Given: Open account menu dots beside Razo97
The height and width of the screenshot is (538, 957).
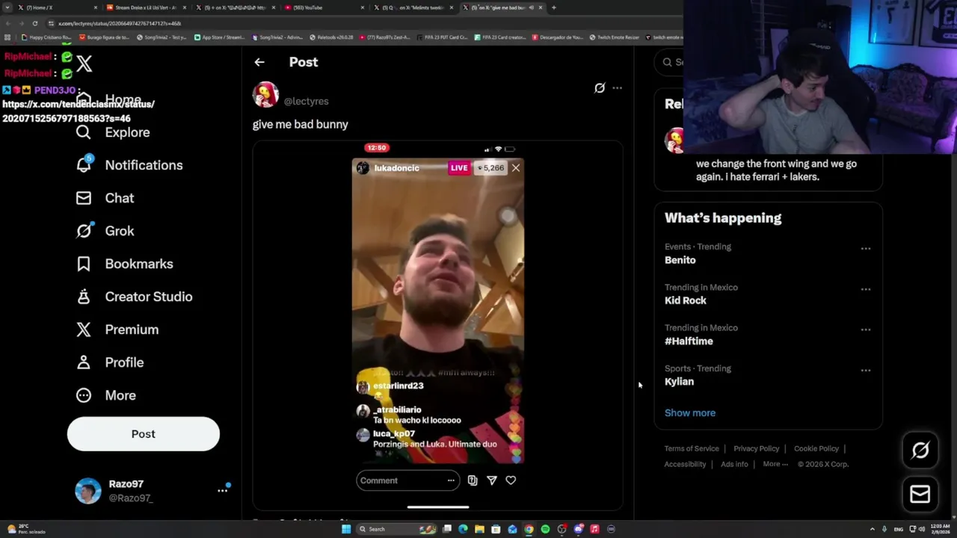Looking at the screenshot, I should point(222,490).
